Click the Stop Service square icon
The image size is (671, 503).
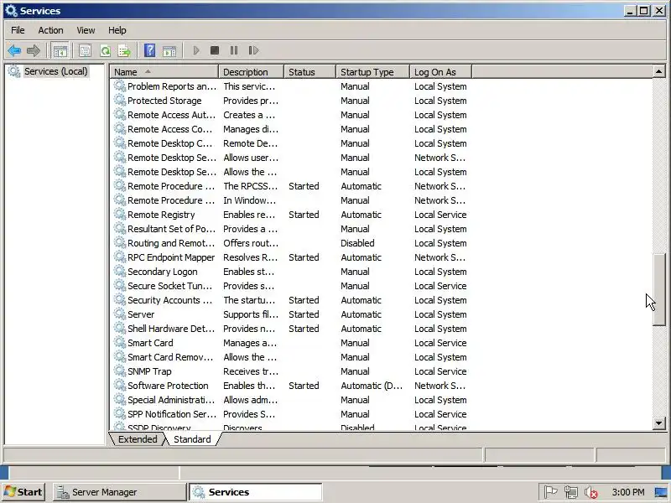215,50
